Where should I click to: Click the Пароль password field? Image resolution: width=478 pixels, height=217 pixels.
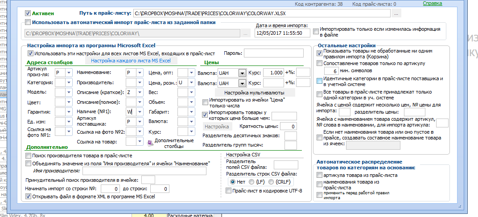pos(274,53)
